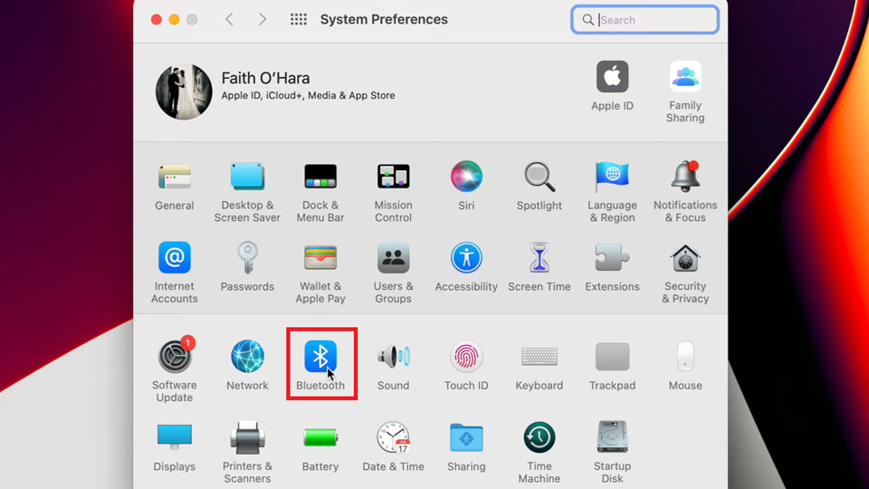Go forward with the right chevron

263,19
